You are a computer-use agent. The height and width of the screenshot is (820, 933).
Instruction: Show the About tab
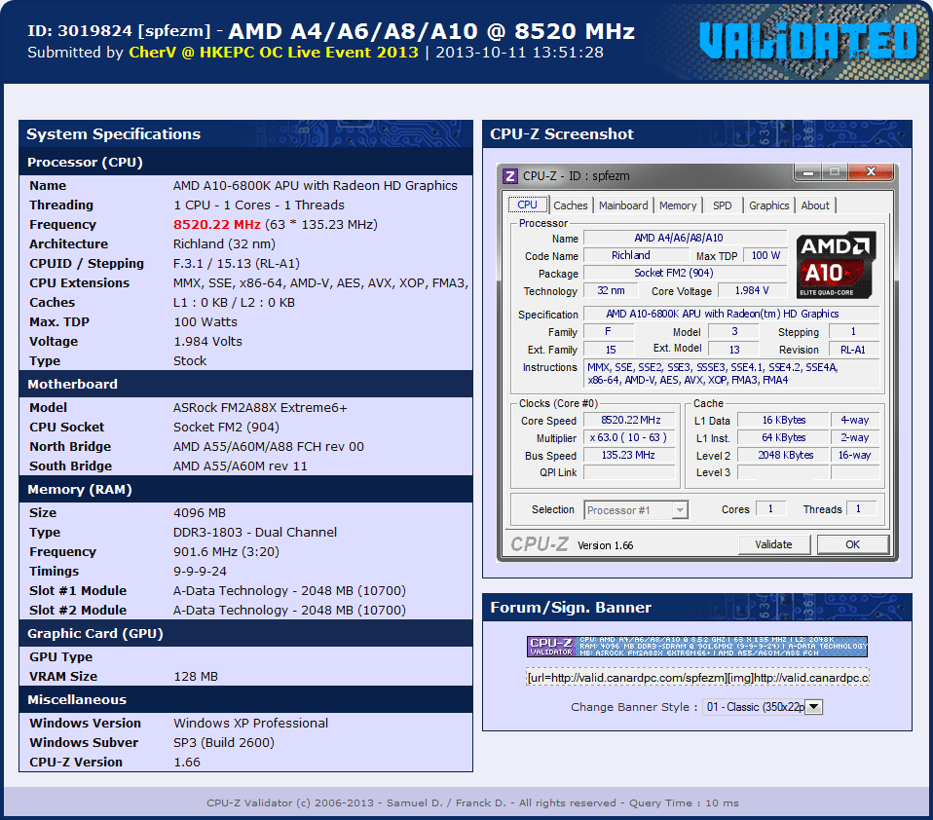pyautogui.click(x=814, y=205)
